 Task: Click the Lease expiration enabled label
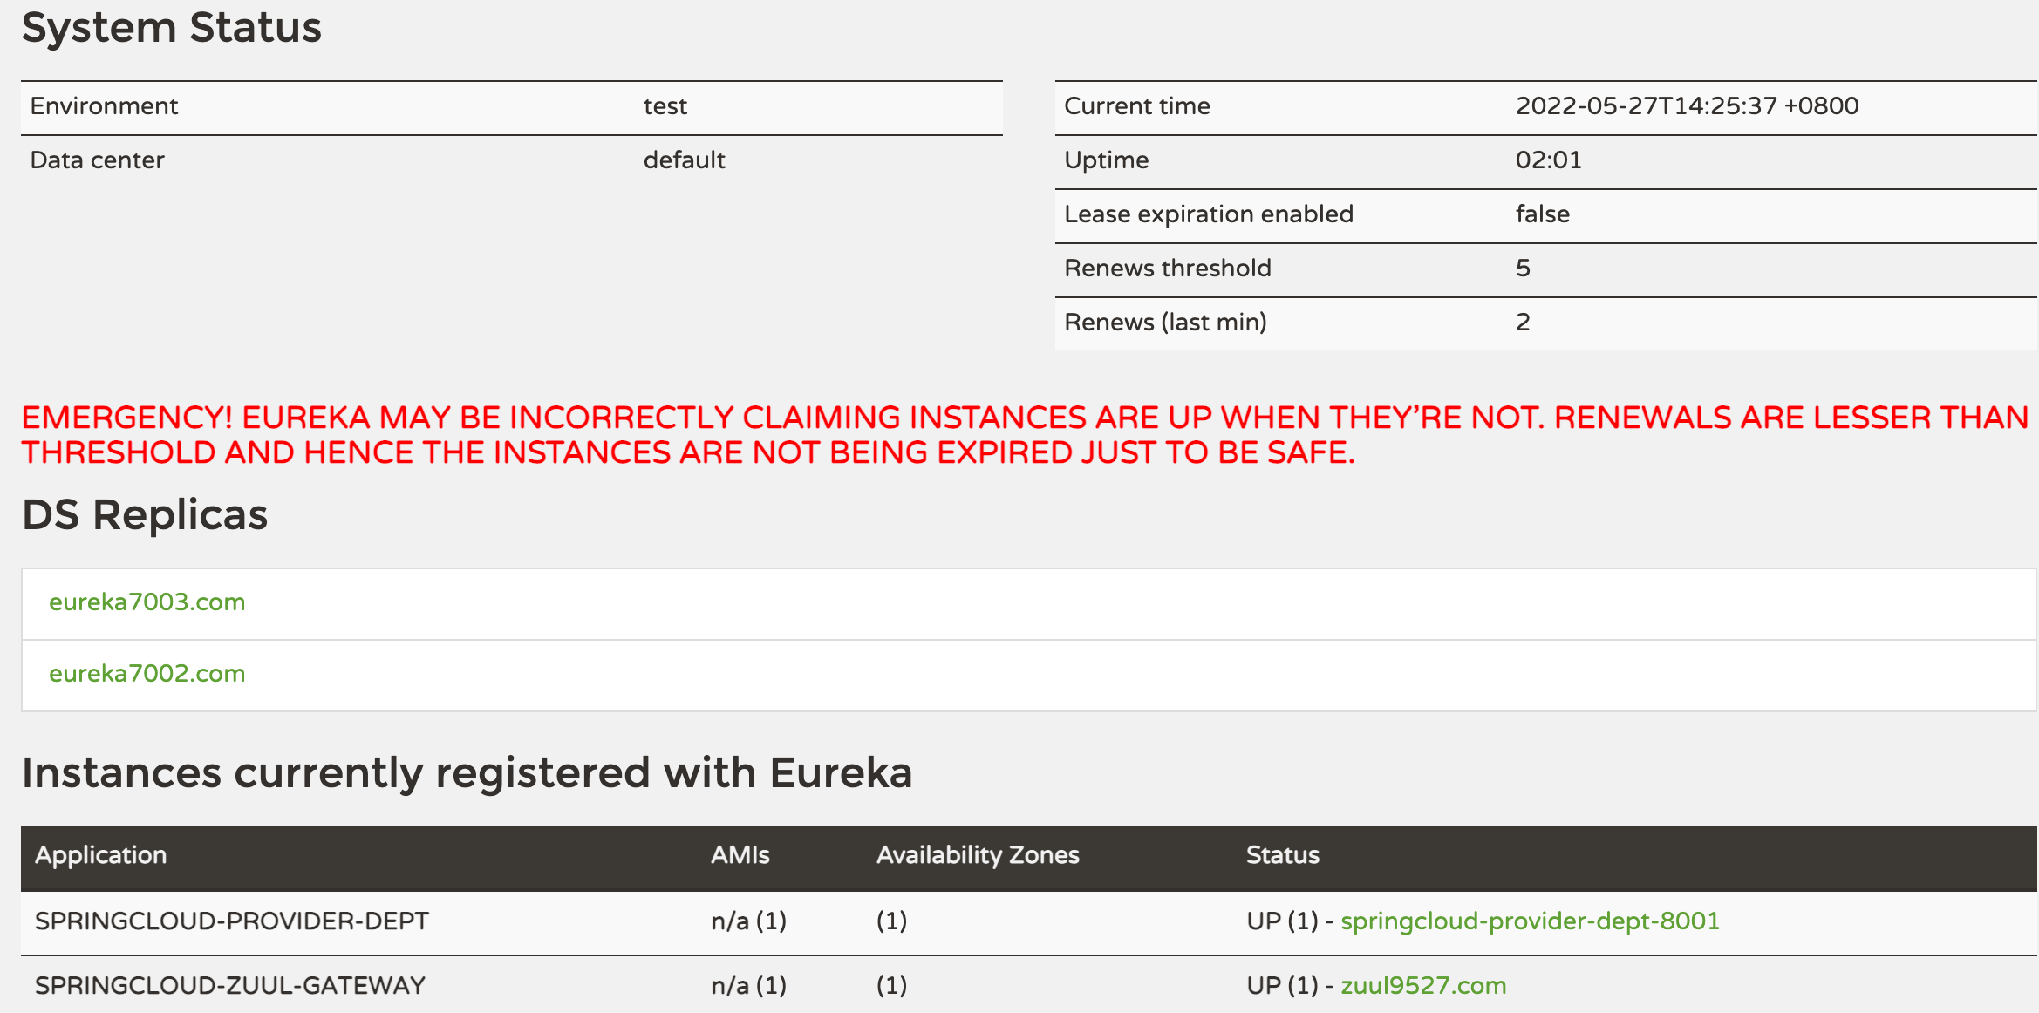point(1208,214)
